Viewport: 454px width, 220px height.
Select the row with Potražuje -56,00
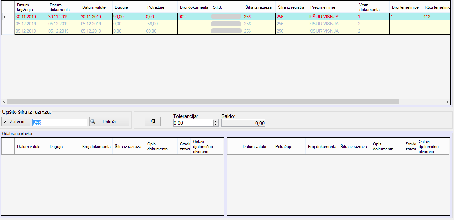point(161,24)
